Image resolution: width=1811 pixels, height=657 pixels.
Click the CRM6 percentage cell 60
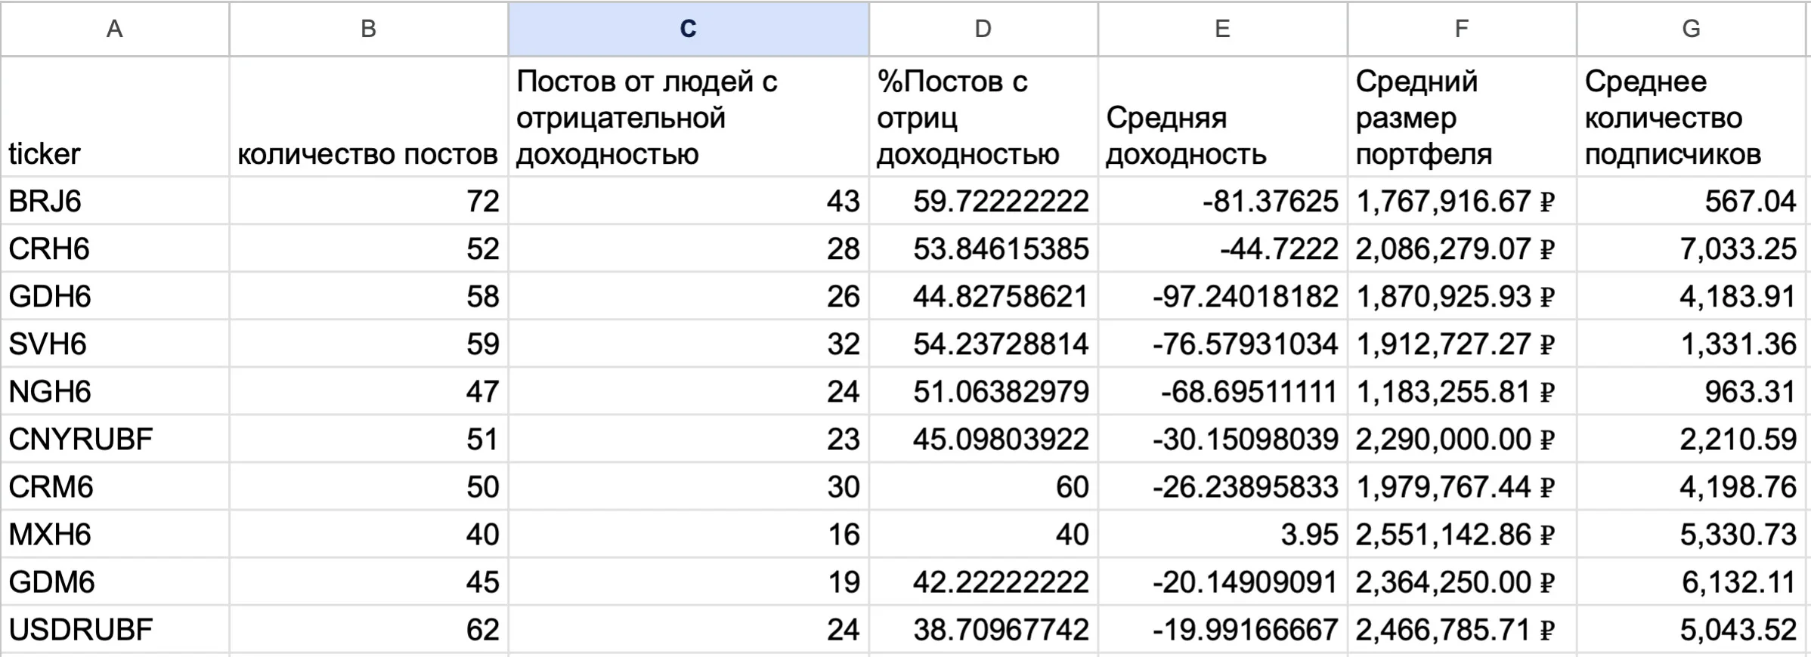tap(984, 486)
